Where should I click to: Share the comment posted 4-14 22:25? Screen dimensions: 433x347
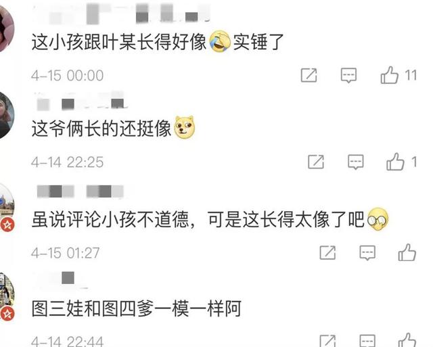click(316, 162)
